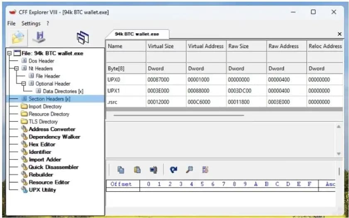
Task: Click the 000C6000 virtual address value
Action: (199, 102)
